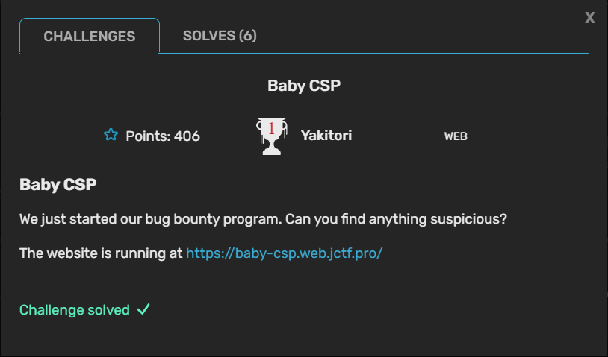Screen dimensions: 608x357
Task: Click the centered Baby CSP title
Action: 304,86
